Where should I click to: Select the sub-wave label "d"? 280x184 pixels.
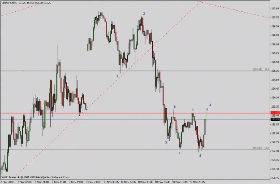[x=200, y=156]
